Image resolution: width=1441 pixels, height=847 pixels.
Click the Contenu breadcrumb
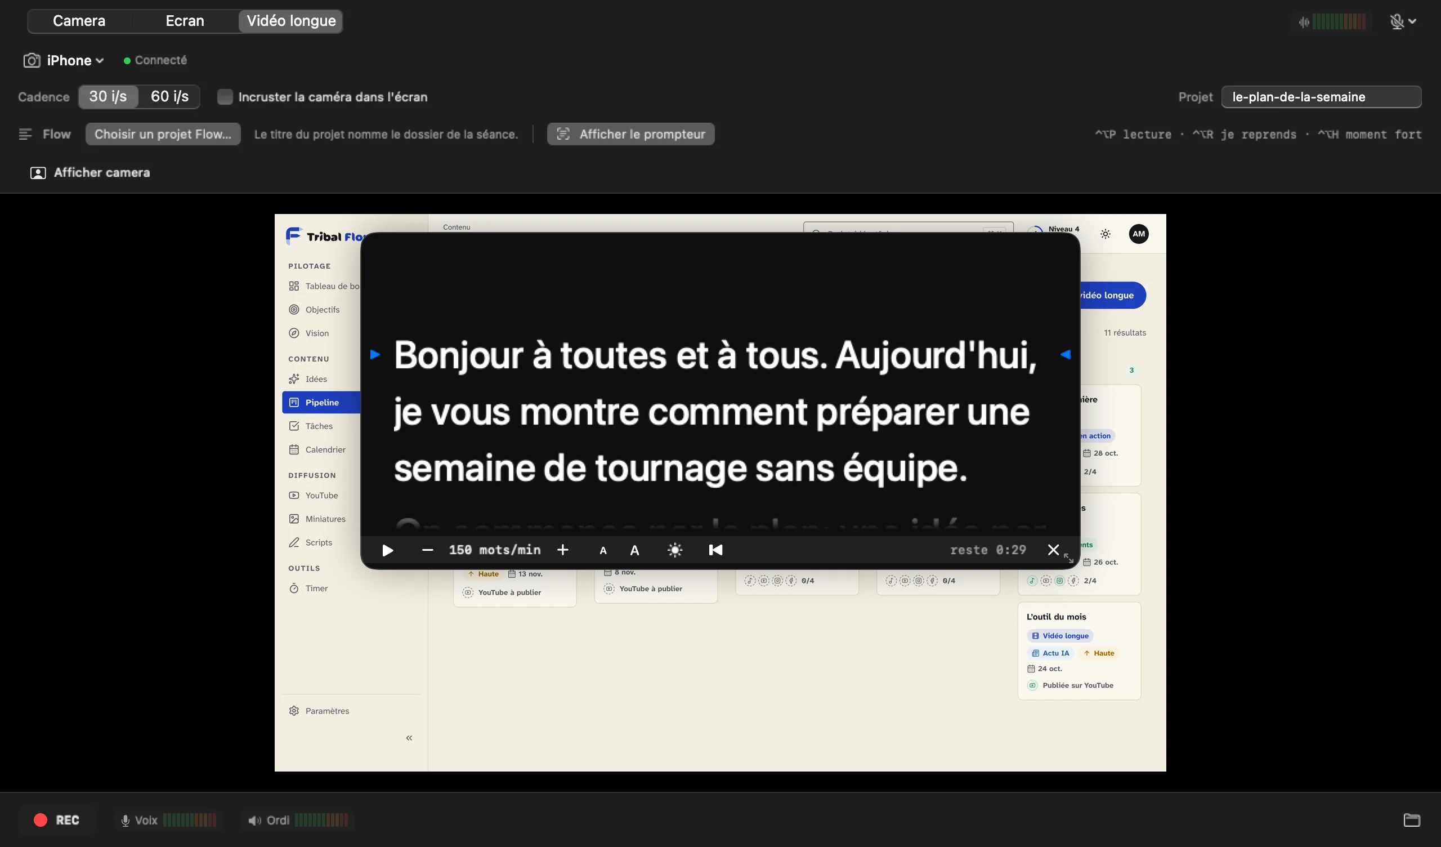457,227
